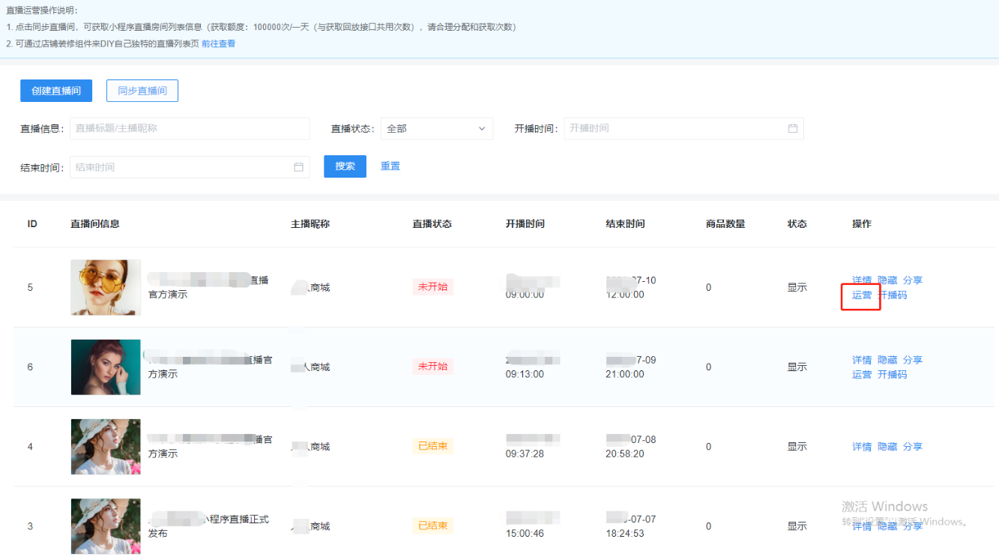Click the 重置 link
The width and height of the screenshot is (999, 560).
point(390,166)
